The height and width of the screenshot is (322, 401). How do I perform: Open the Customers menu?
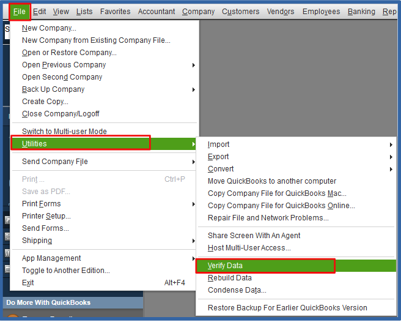[x=240, y=12]
